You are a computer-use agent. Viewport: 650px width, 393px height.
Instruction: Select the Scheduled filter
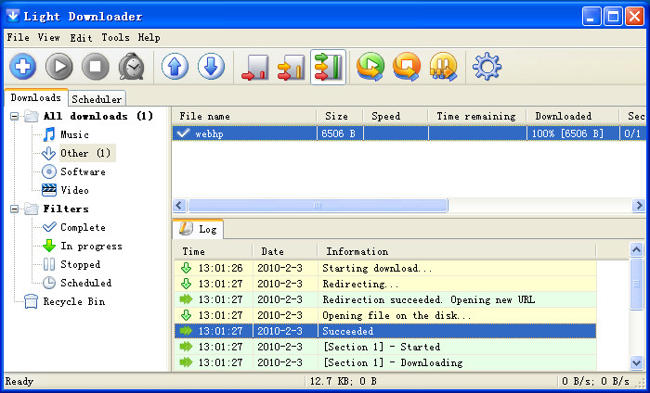[85, 283]
